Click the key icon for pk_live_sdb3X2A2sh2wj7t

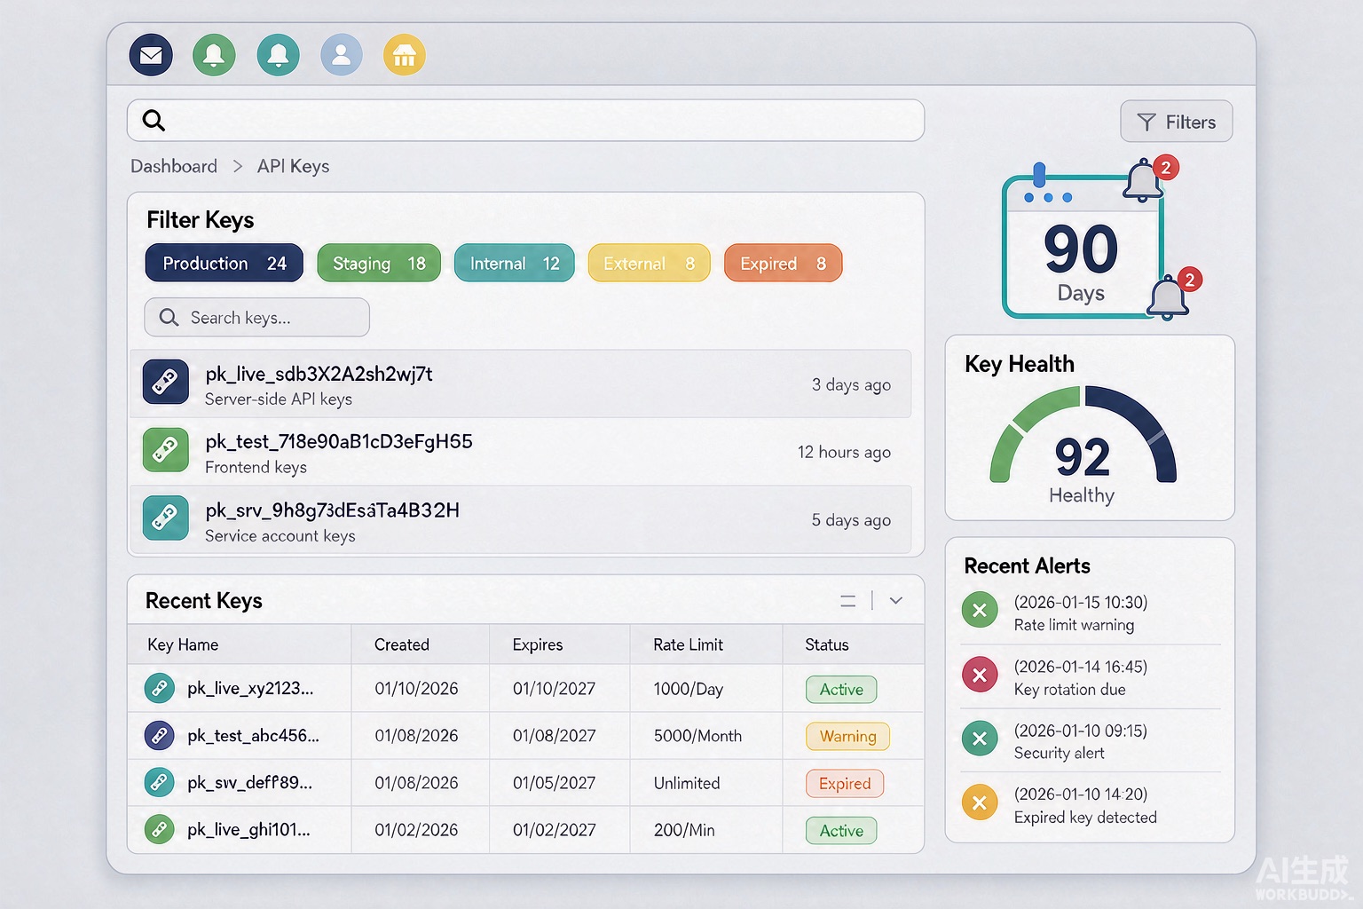click(x=166, y=382)
